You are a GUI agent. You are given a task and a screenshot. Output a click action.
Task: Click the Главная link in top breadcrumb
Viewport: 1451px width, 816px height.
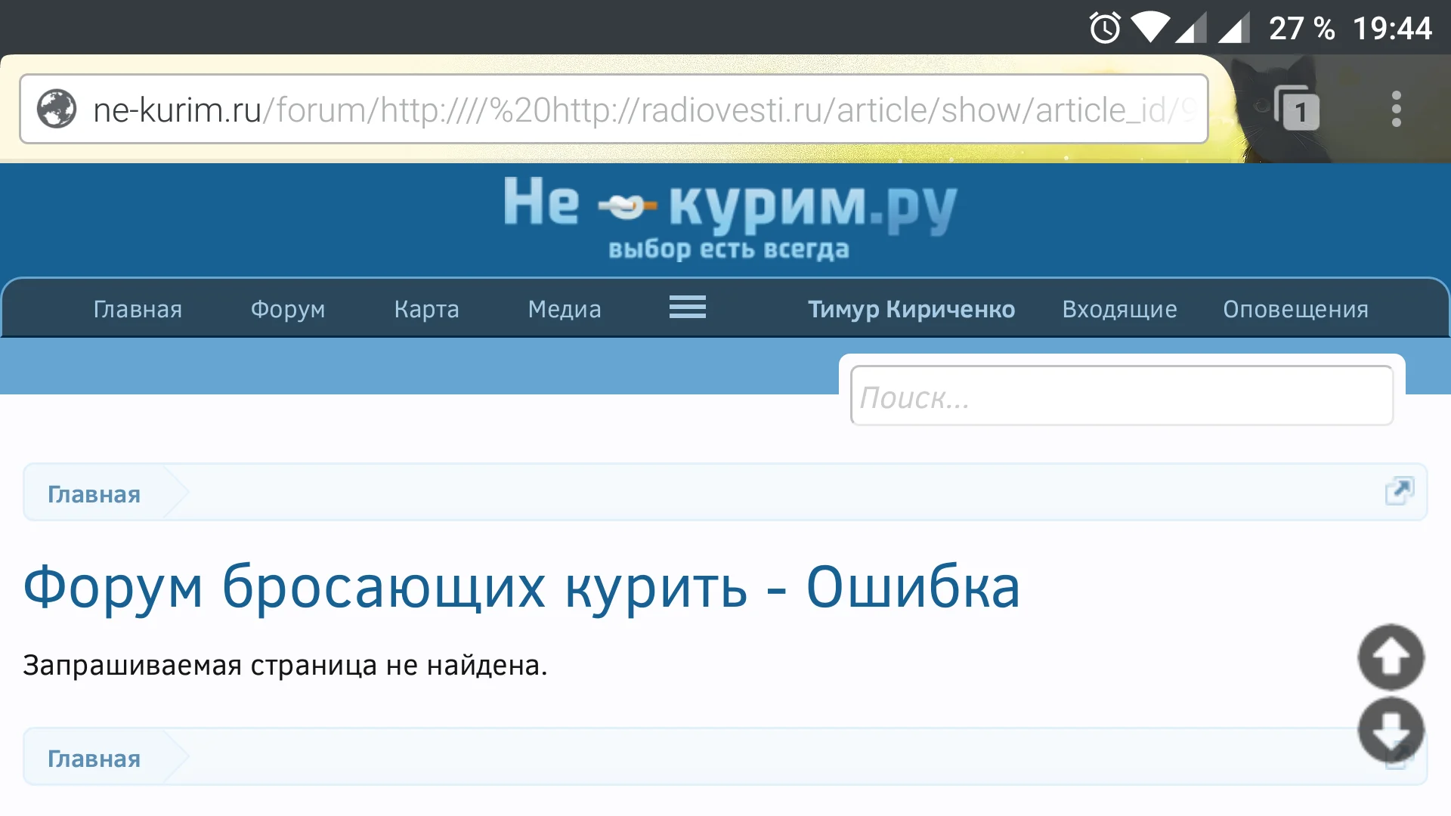pyautogui.click(x=94, y=494)
